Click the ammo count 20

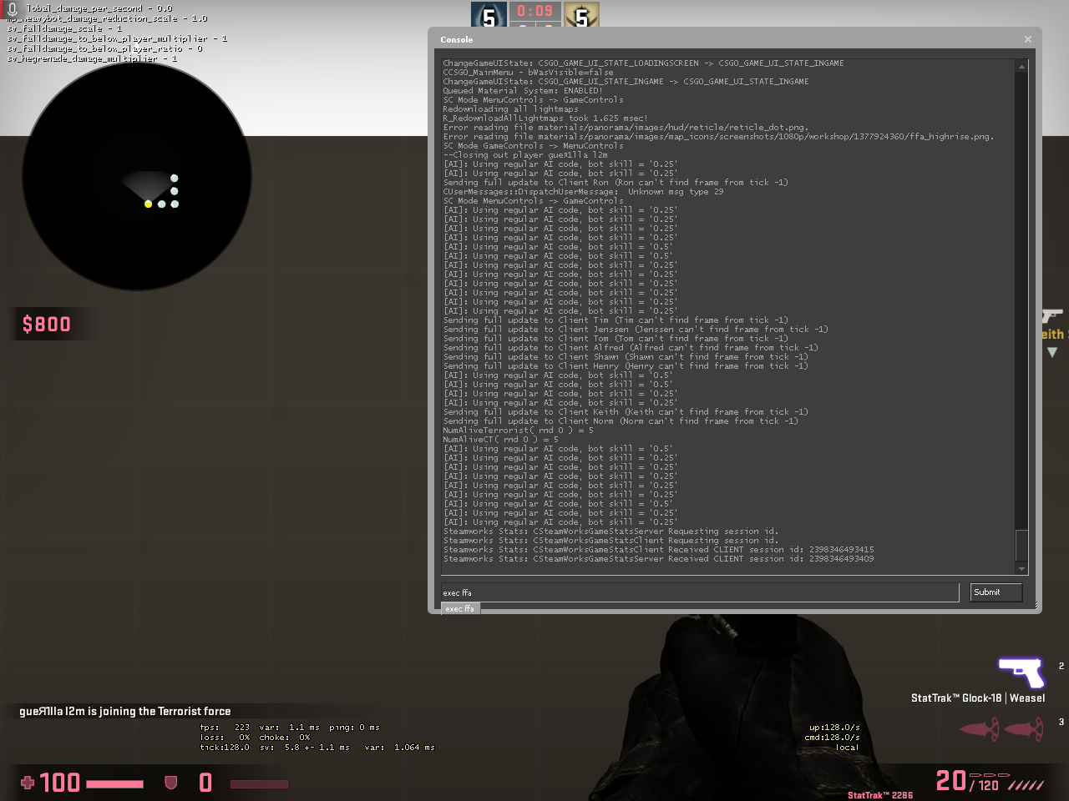point(951,780)
